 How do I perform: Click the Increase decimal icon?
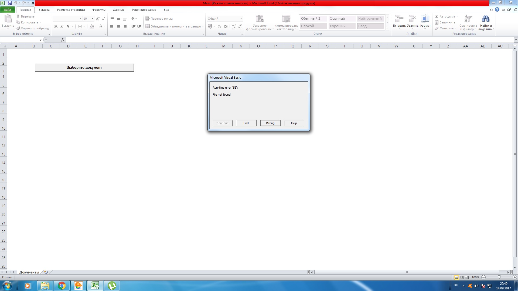pyautogui.click(x=234, y=26)
